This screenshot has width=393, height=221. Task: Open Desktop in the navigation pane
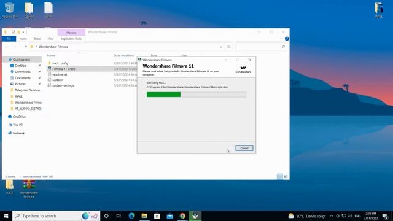tap(20, 66)
